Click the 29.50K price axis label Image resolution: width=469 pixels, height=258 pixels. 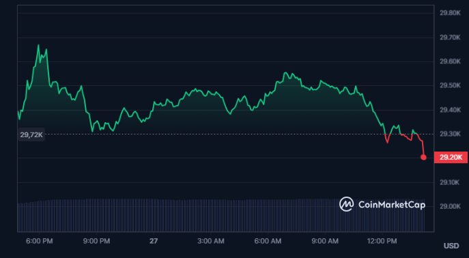450,85
